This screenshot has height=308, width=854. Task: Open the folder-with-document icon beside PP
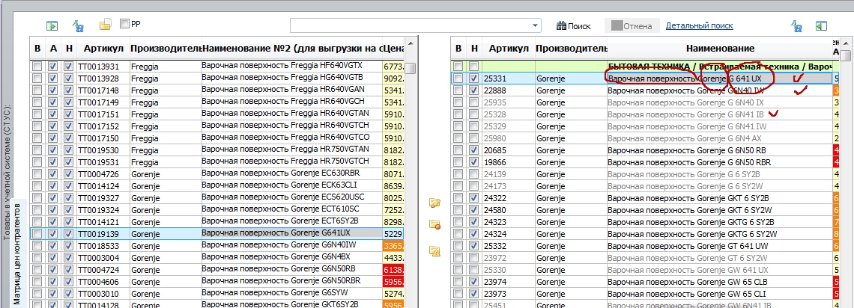105,25
